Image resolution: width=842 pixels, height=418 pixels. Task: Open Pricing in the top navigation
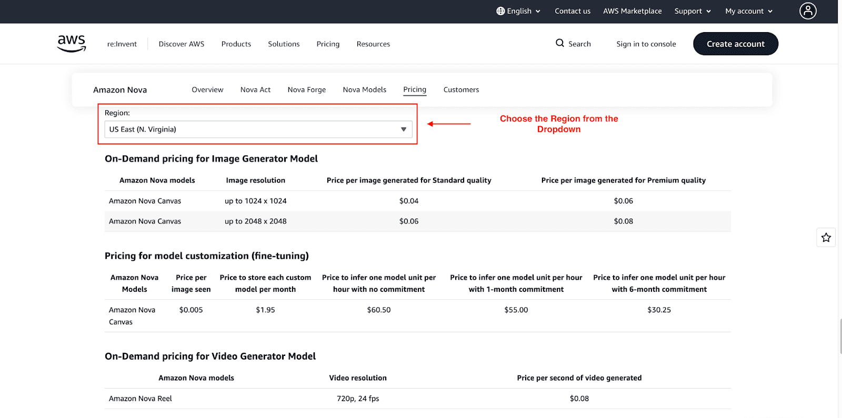click(328, 44)
